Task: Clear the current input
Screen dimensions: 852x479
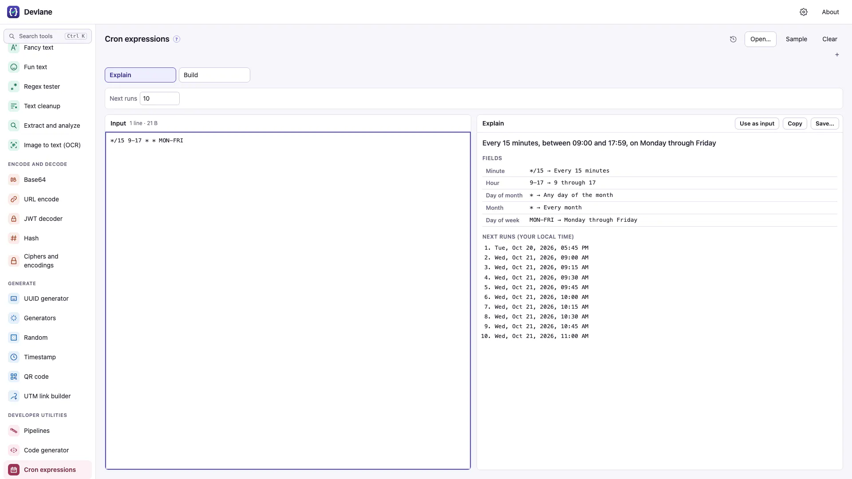Action: coord(829,39)
